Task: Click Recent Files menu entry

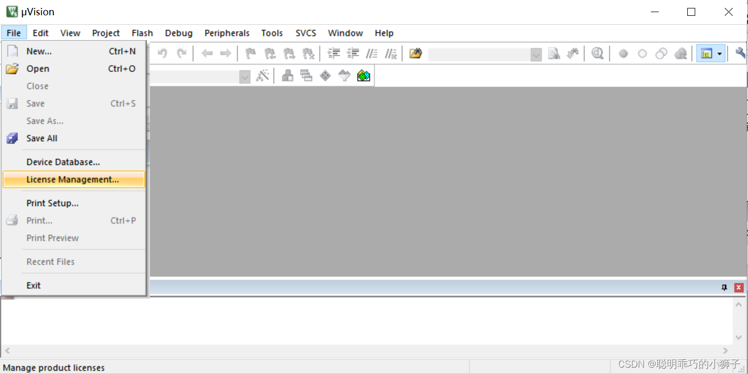Action: click(x=73, y=262)
